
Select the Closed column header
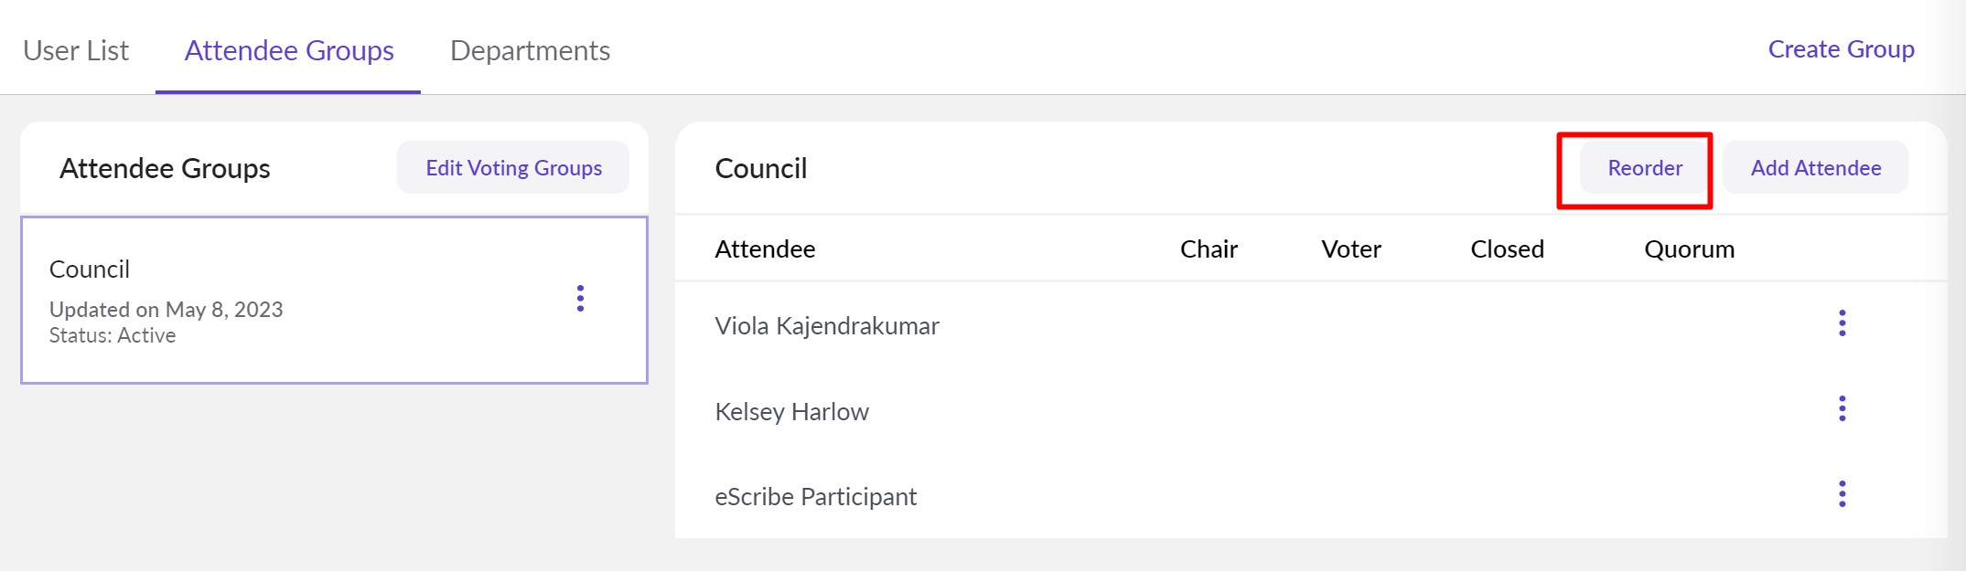tap(1507, 249)
